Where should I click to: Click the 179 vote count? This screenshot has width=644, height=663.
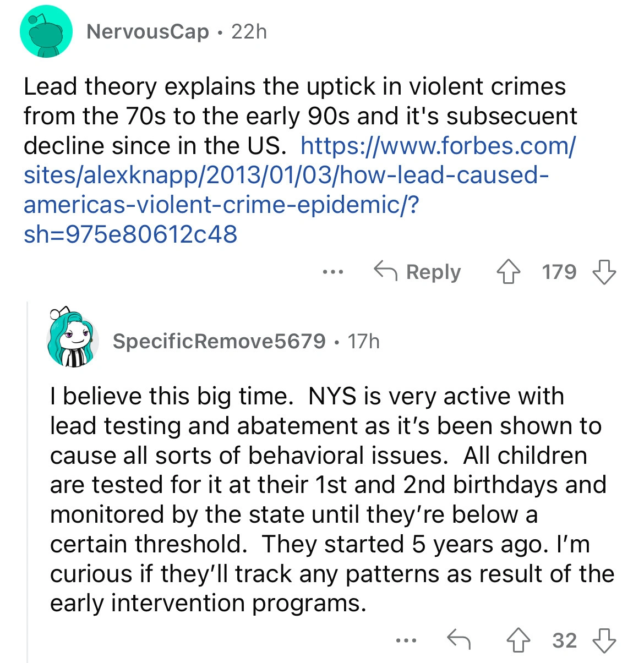tap(559, 272)
